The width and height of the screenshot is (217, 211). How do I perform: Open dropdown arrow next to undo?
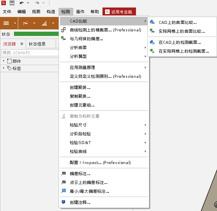click(x=28, y=3)
